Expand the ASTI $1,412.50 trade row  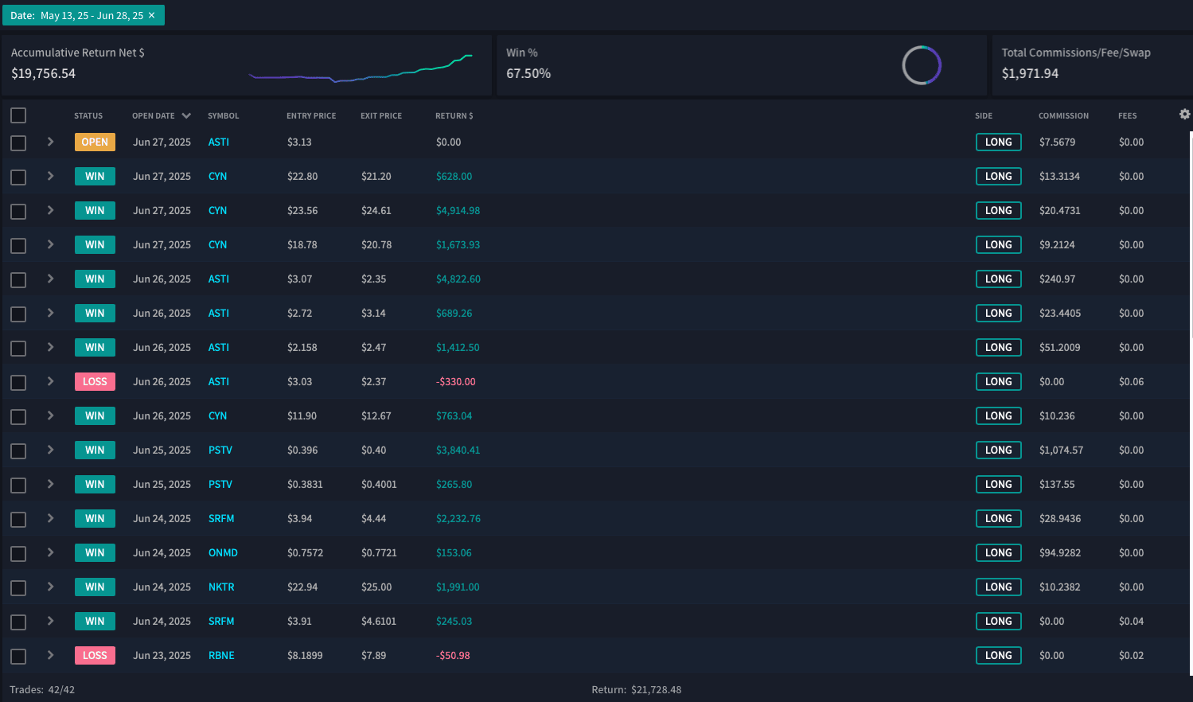pos(50,347)
